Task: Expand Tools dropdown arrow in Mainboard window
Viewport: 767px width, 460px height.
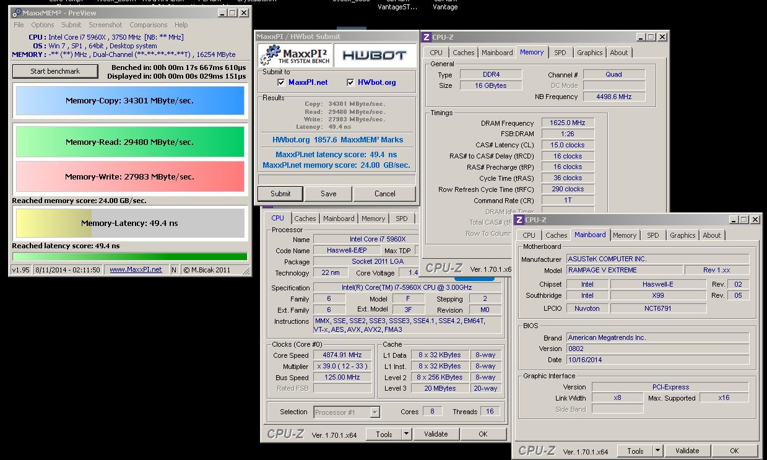Action: [658, 451]
